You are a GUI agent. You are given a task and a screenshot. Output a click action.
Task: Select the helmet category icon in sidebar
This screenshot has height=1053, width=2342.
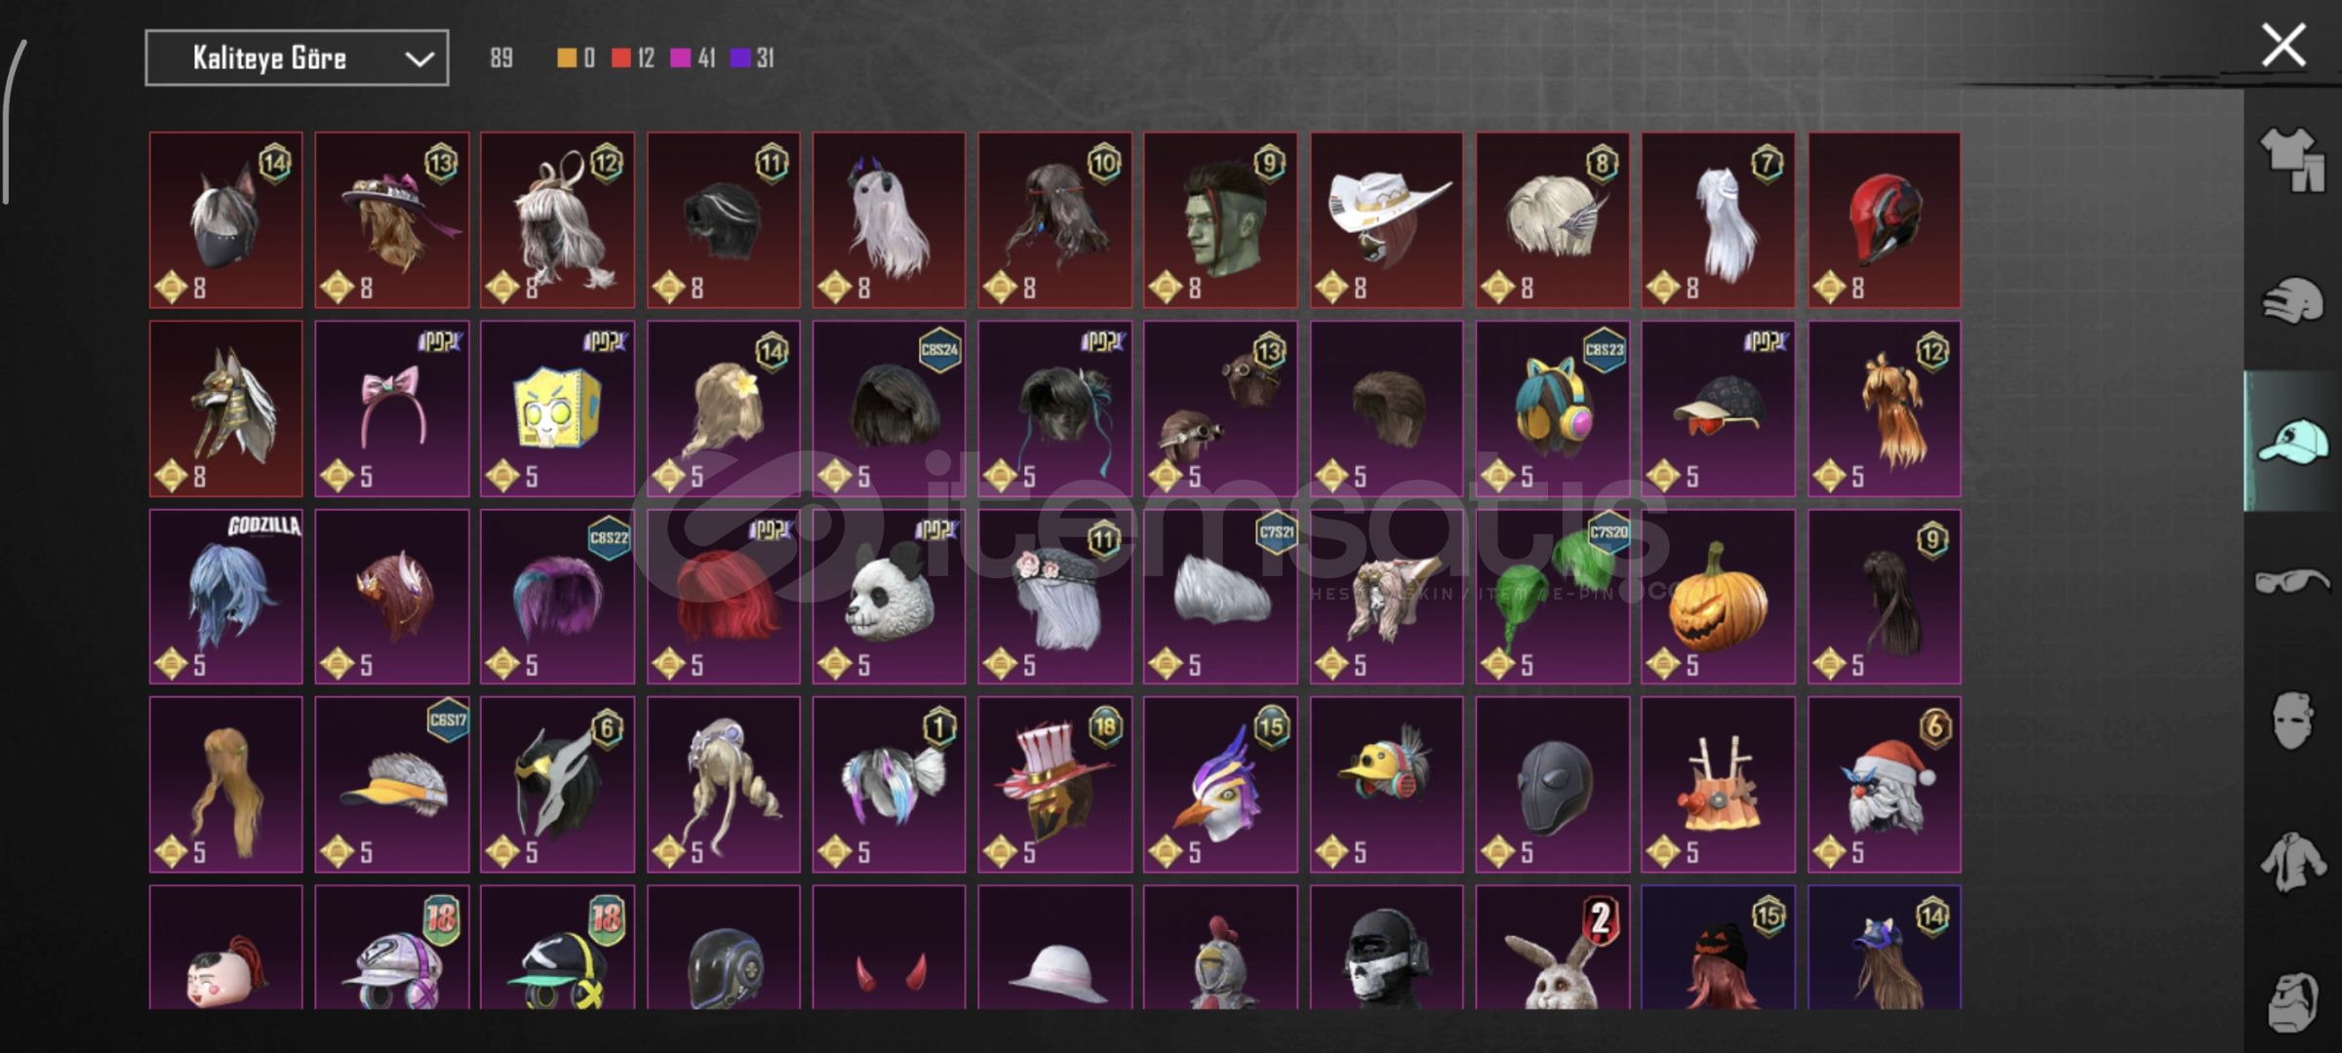click(2292, 300)
